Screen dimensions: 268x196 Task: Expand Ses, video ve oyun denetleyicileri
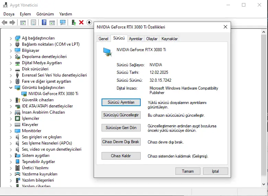[x=11, y=149]
